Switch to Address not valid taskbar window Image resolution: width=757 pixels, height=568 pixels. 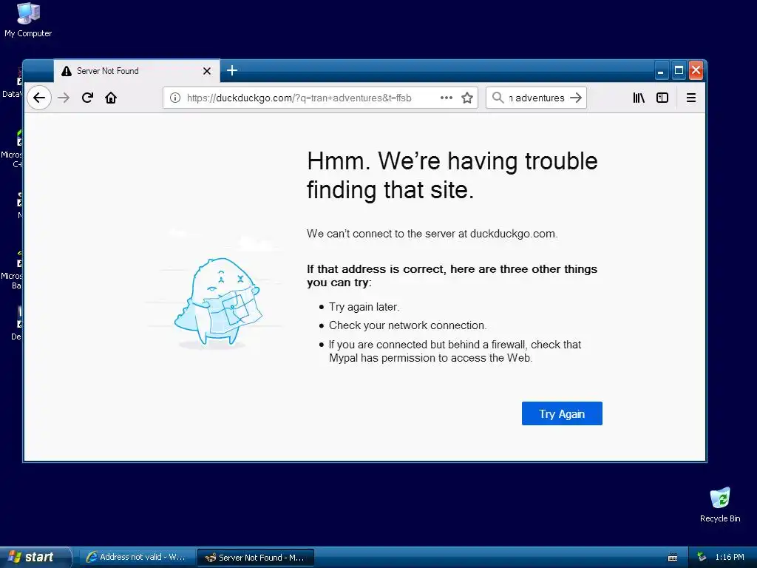coord(137,557)
